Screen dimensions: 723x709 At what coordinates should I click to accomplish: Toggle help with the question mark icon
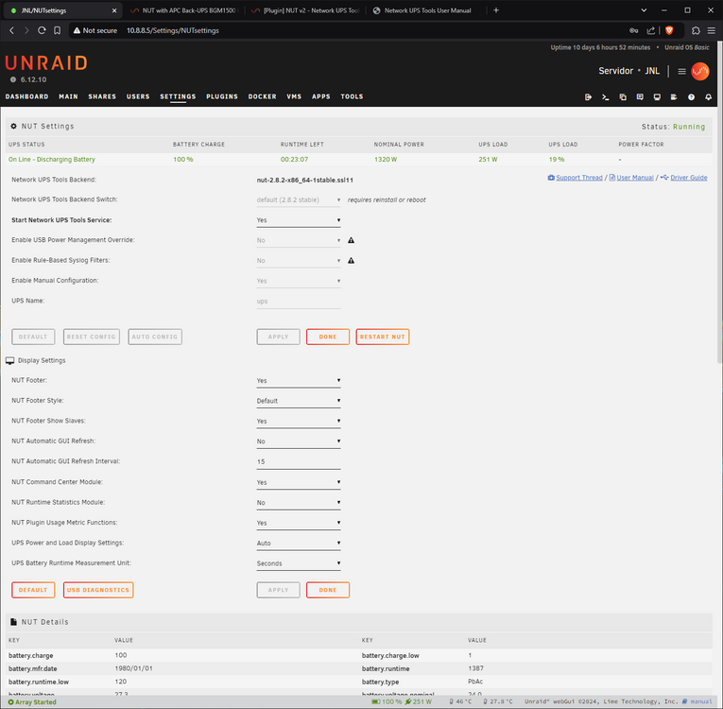[x=691, y=96]
